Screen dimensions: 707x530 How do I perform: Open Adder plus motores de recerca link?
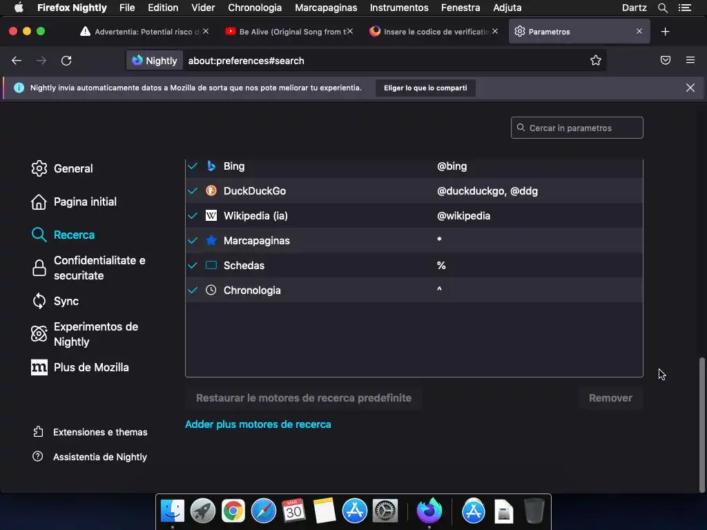258,424
